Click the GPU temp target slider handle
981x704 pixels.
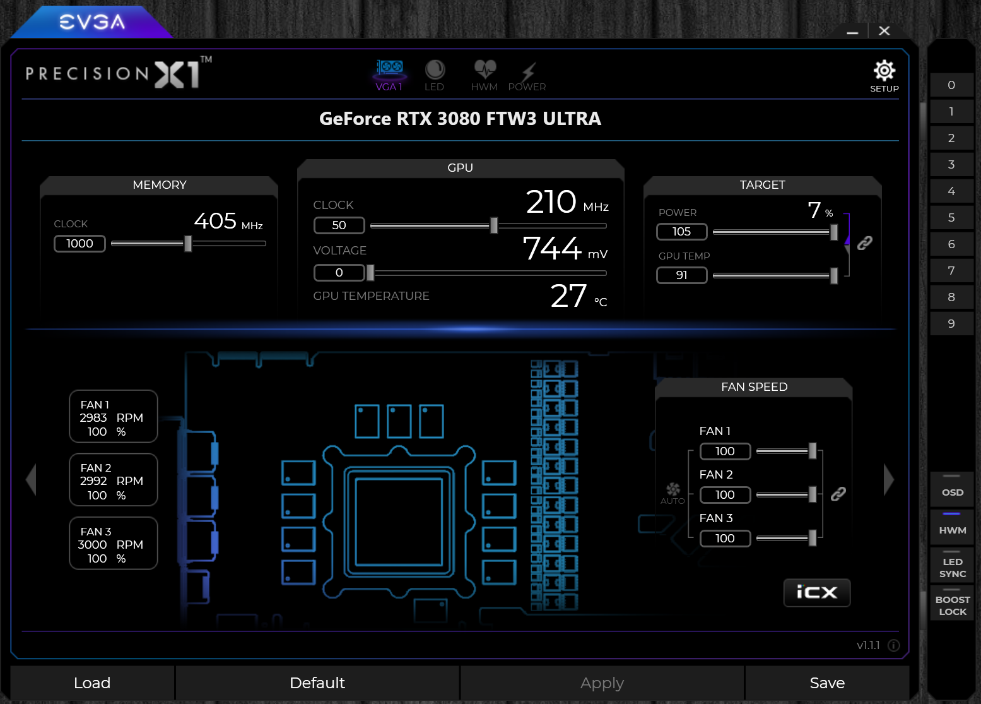point(834,276)
